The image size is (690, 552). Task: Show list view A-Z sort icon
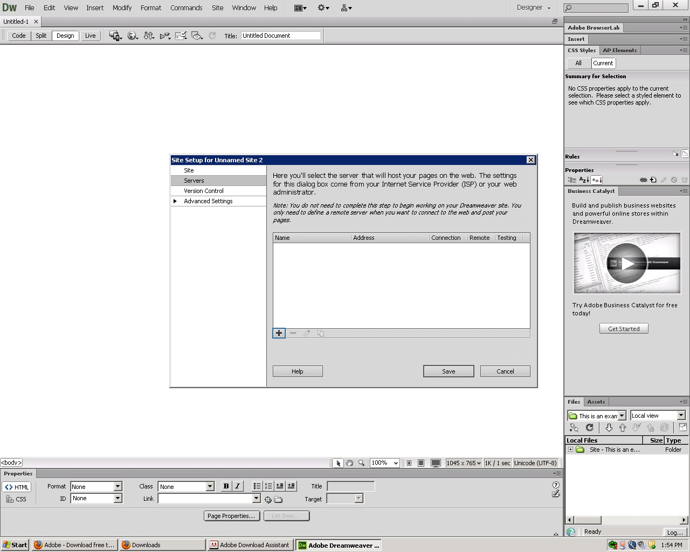[x=584, y=180]
